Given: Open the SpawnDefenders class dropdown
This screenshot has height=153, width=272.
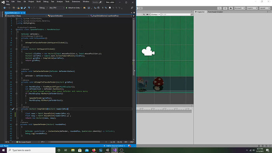Looking at the screenshot, I should pyautogui.click(x=68, y=16).
